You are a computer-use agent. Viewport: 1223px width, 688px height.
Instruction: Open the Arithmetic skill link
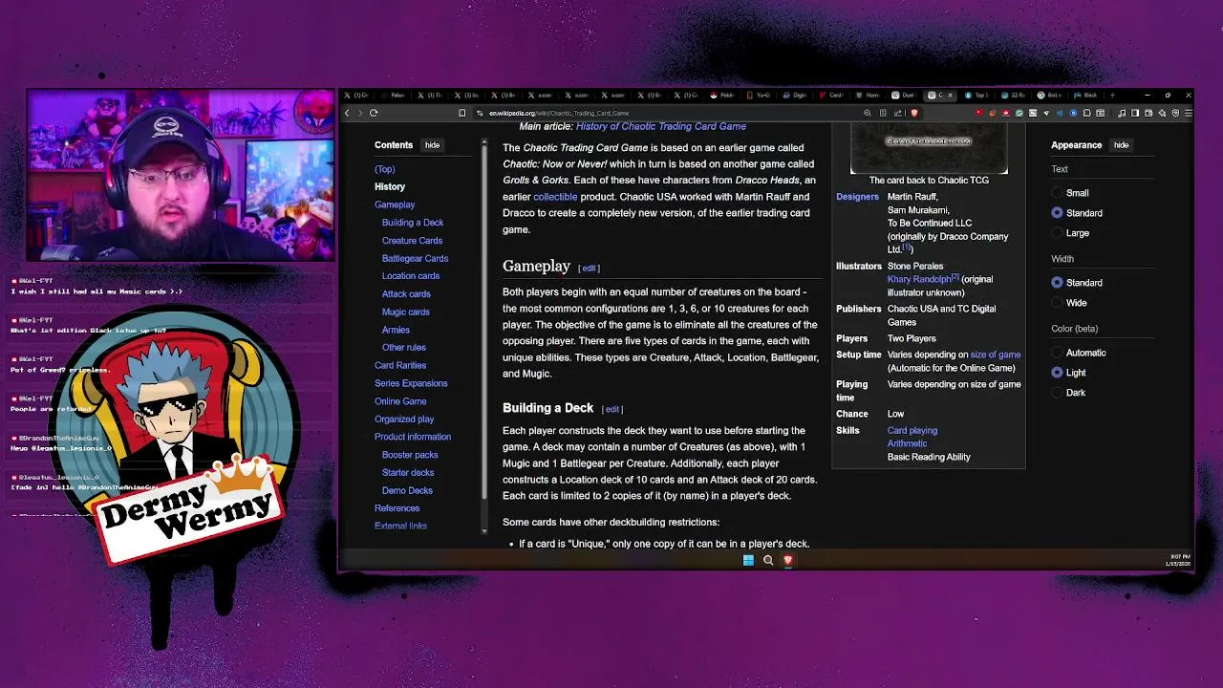click(907, 443)
